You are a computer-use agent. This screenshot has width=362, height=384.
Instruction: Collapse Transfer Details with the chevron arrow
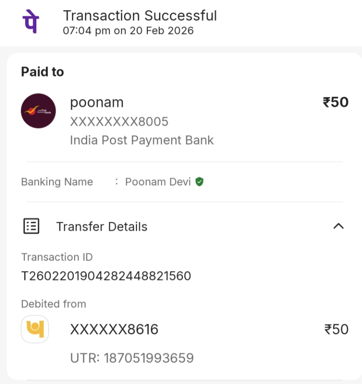pos(338,226)
